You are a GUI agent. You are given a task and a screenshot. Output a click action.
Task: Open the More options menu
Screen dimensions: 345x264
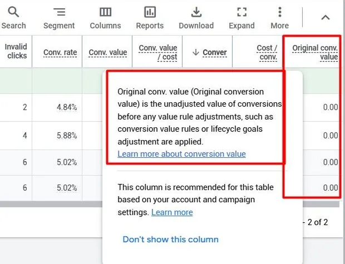coord(280,12)
